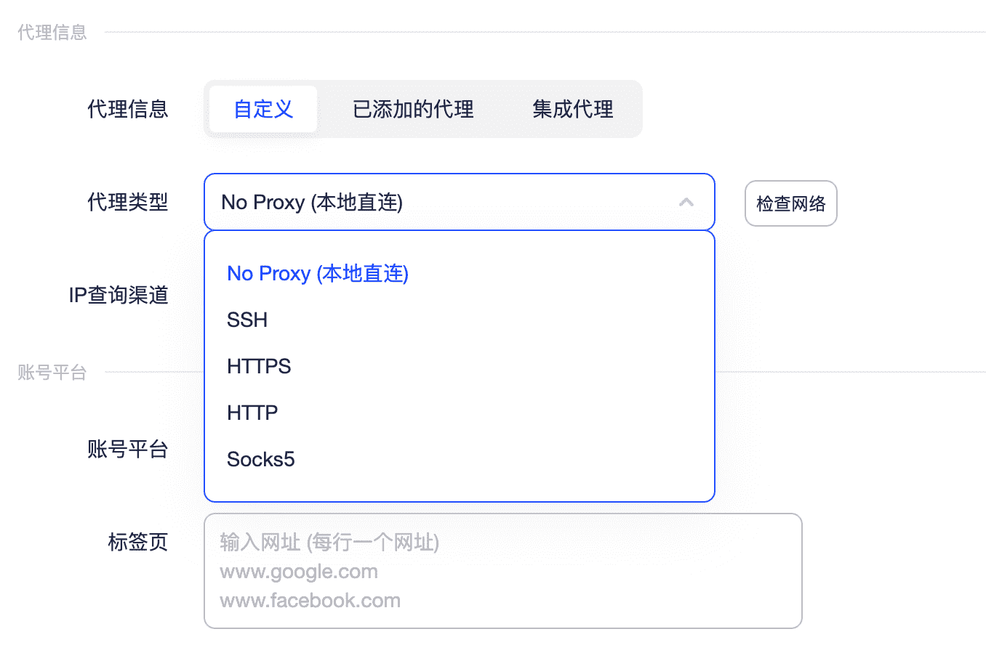
Task: Click the IP查询渠道 field label
Action: tap(119, 295)
